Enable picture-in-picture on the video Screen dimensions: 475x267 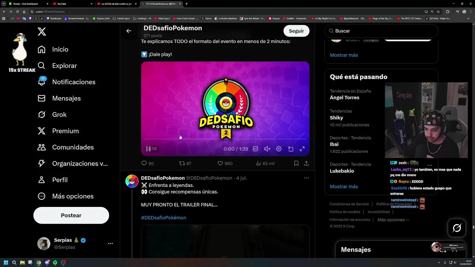pyautogui.click(x=291, y=149)
